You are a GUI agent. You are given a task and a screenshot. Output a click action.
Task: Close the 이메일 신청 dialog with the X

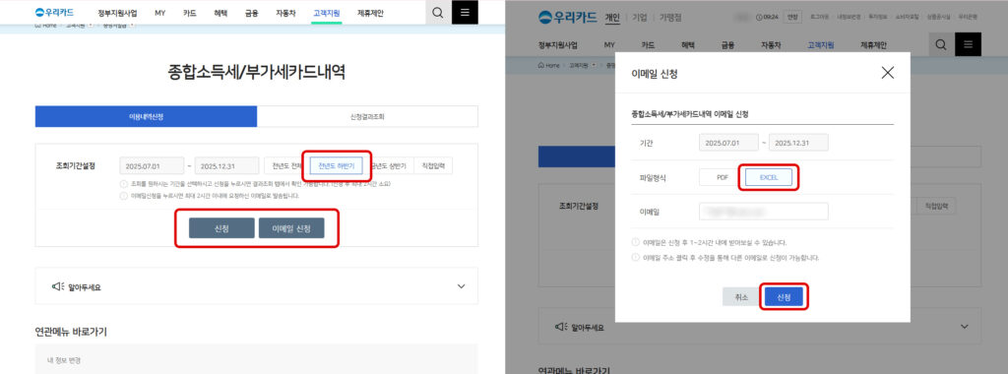[x=888, y=73]
